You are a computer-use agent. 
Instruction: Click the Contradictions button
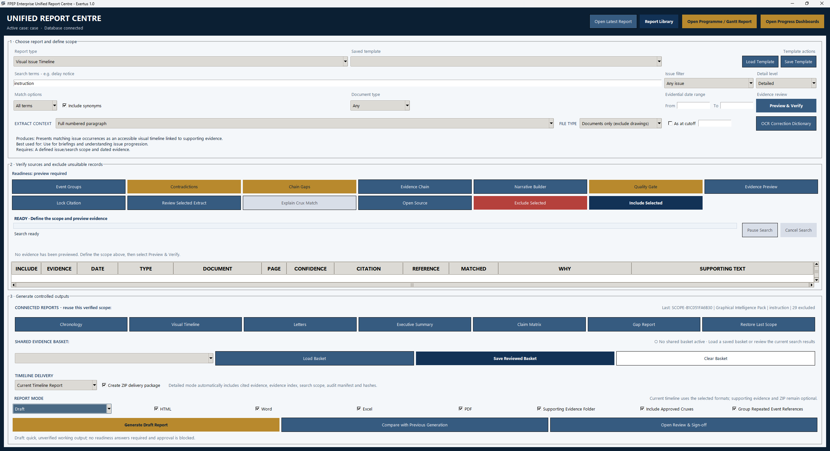(x=184, y=187)
